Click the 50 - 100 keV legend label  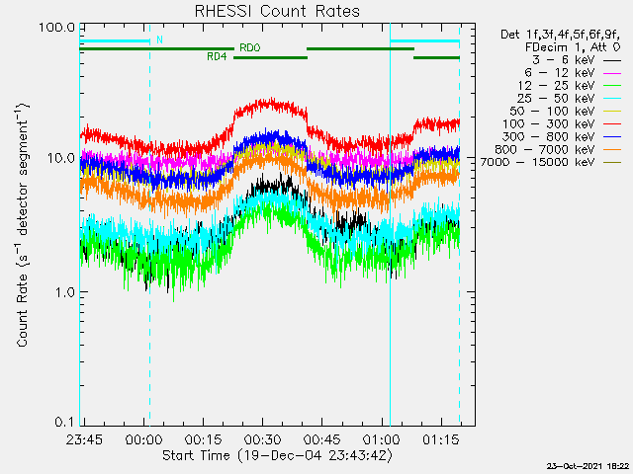click(552, 112)
